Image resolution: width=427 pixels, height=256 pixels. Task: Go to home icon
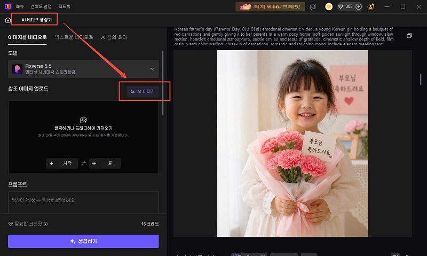pos(8,20)
